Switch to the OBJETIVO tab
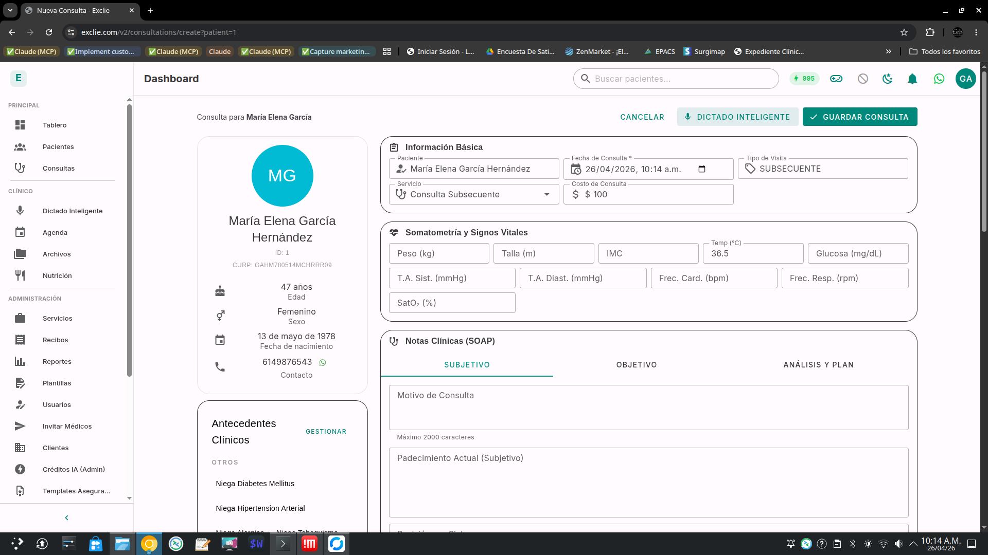 click(637, 365)
